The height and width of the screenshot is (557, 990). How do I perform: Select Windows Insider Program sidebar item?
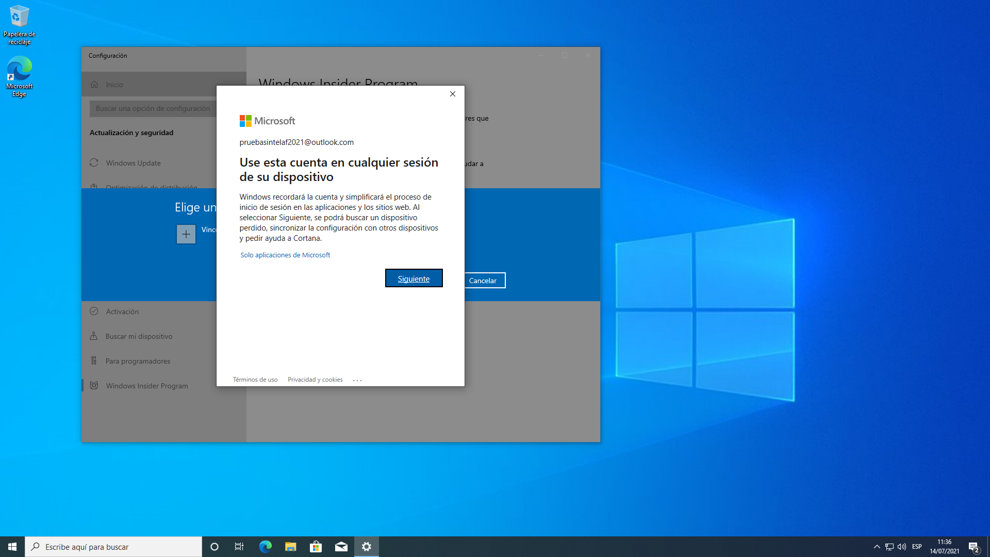(147, 386)
